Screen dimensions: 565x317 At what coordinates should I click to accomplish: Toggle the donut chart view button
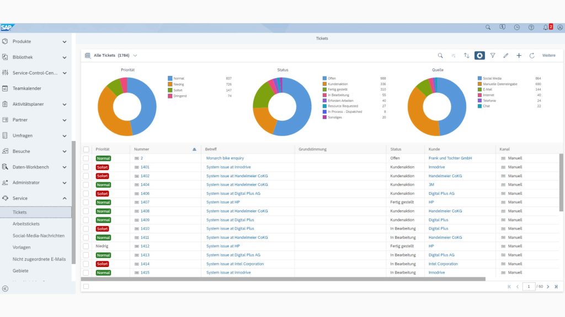point(479,56)
